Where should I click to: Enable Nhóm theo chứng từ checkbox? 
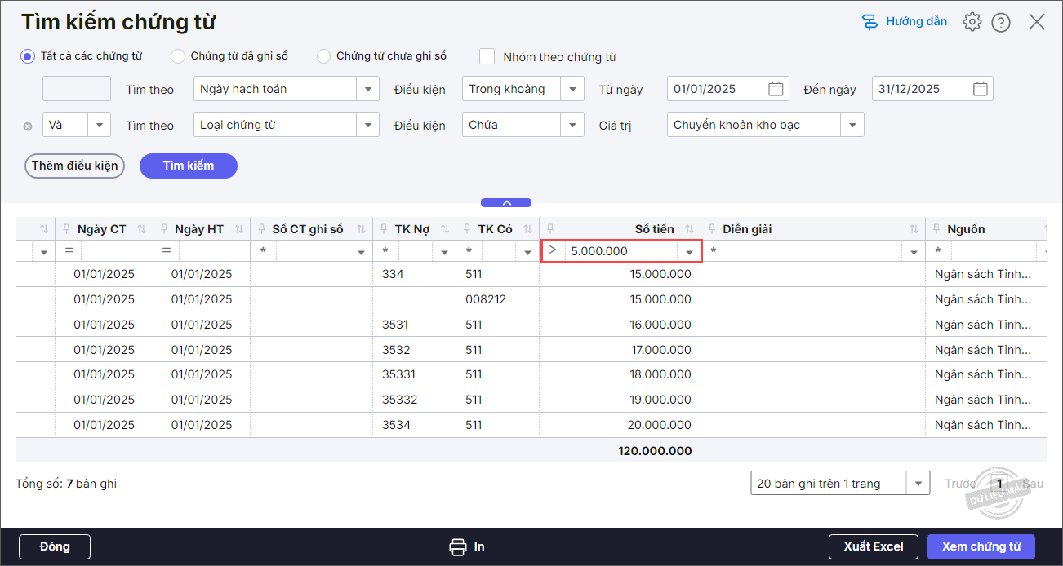[x=487, y=56]
